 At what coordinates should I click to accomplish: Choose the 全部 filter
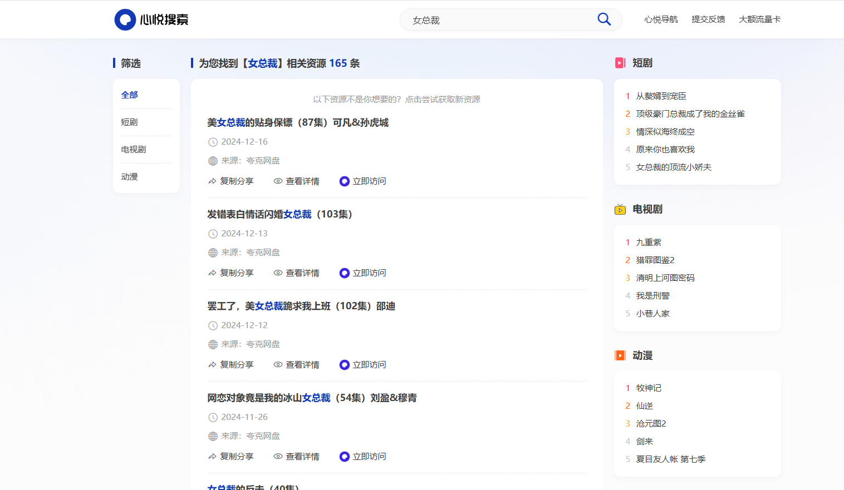[129, 95]
